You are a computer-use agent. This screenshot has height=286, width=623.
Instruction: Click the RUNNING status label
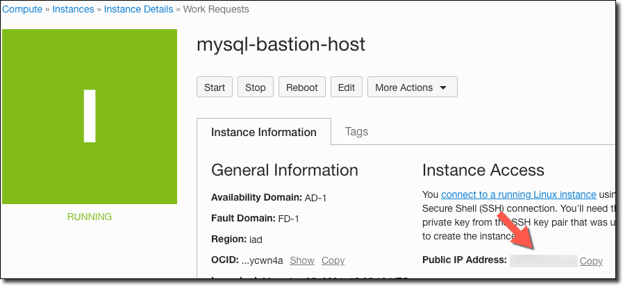(x=89, y=217)
